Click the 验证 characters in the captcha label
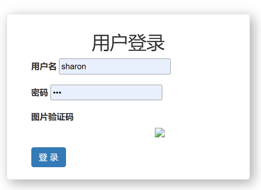Screen dimensions: 261x190 [x=56, y=117]
